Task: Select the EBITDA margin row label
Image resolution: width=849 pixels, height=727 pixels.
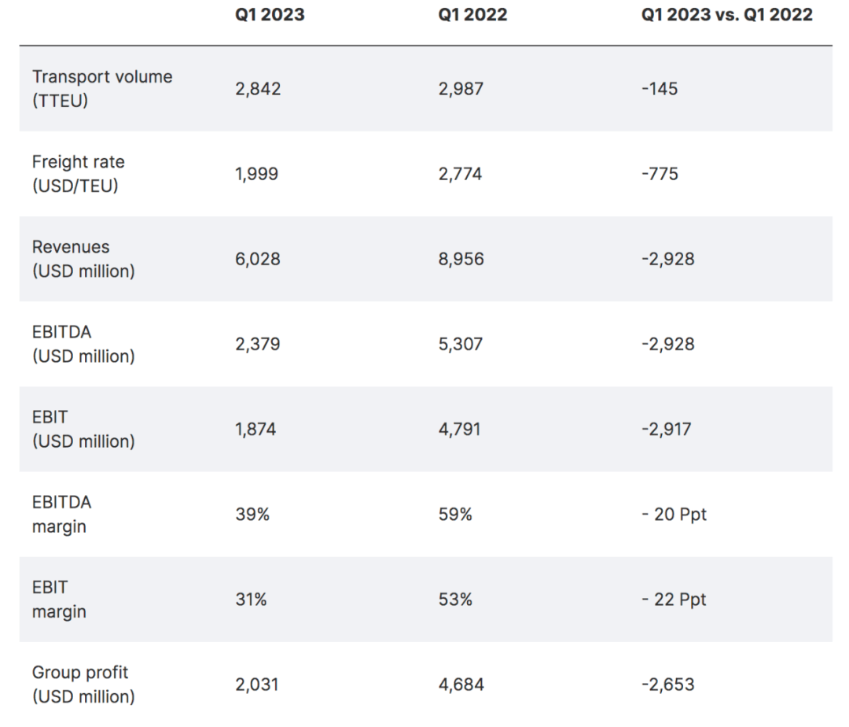Action: pyautogui.click(x=61, y=514)
